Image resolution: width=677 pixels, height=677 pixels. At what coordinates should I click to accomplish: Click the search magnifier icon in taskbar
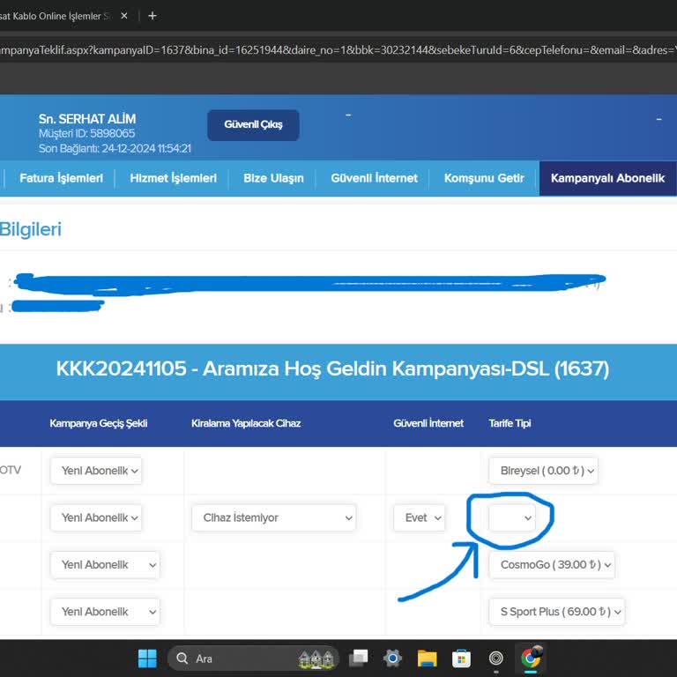pos(182,658)
